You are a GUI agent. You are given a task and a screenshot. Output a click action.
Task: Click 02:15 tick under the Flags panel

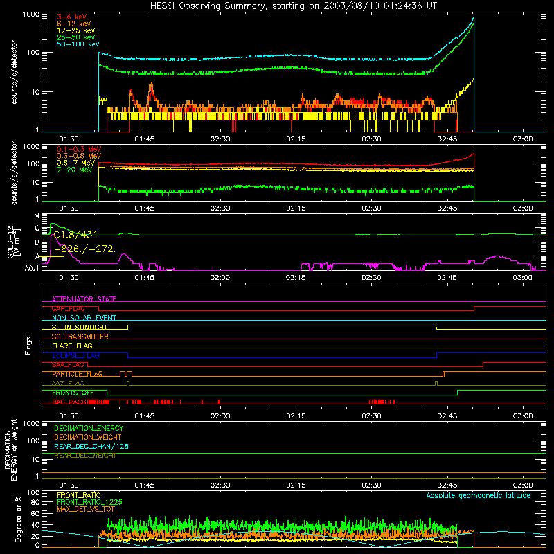pos(296,416)
